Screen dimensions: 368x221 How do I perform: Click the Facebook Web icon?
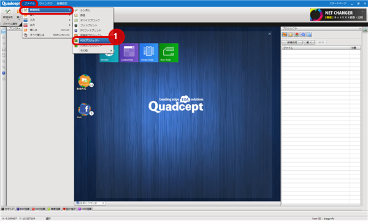pyautogui.click(x=85, y=109)
